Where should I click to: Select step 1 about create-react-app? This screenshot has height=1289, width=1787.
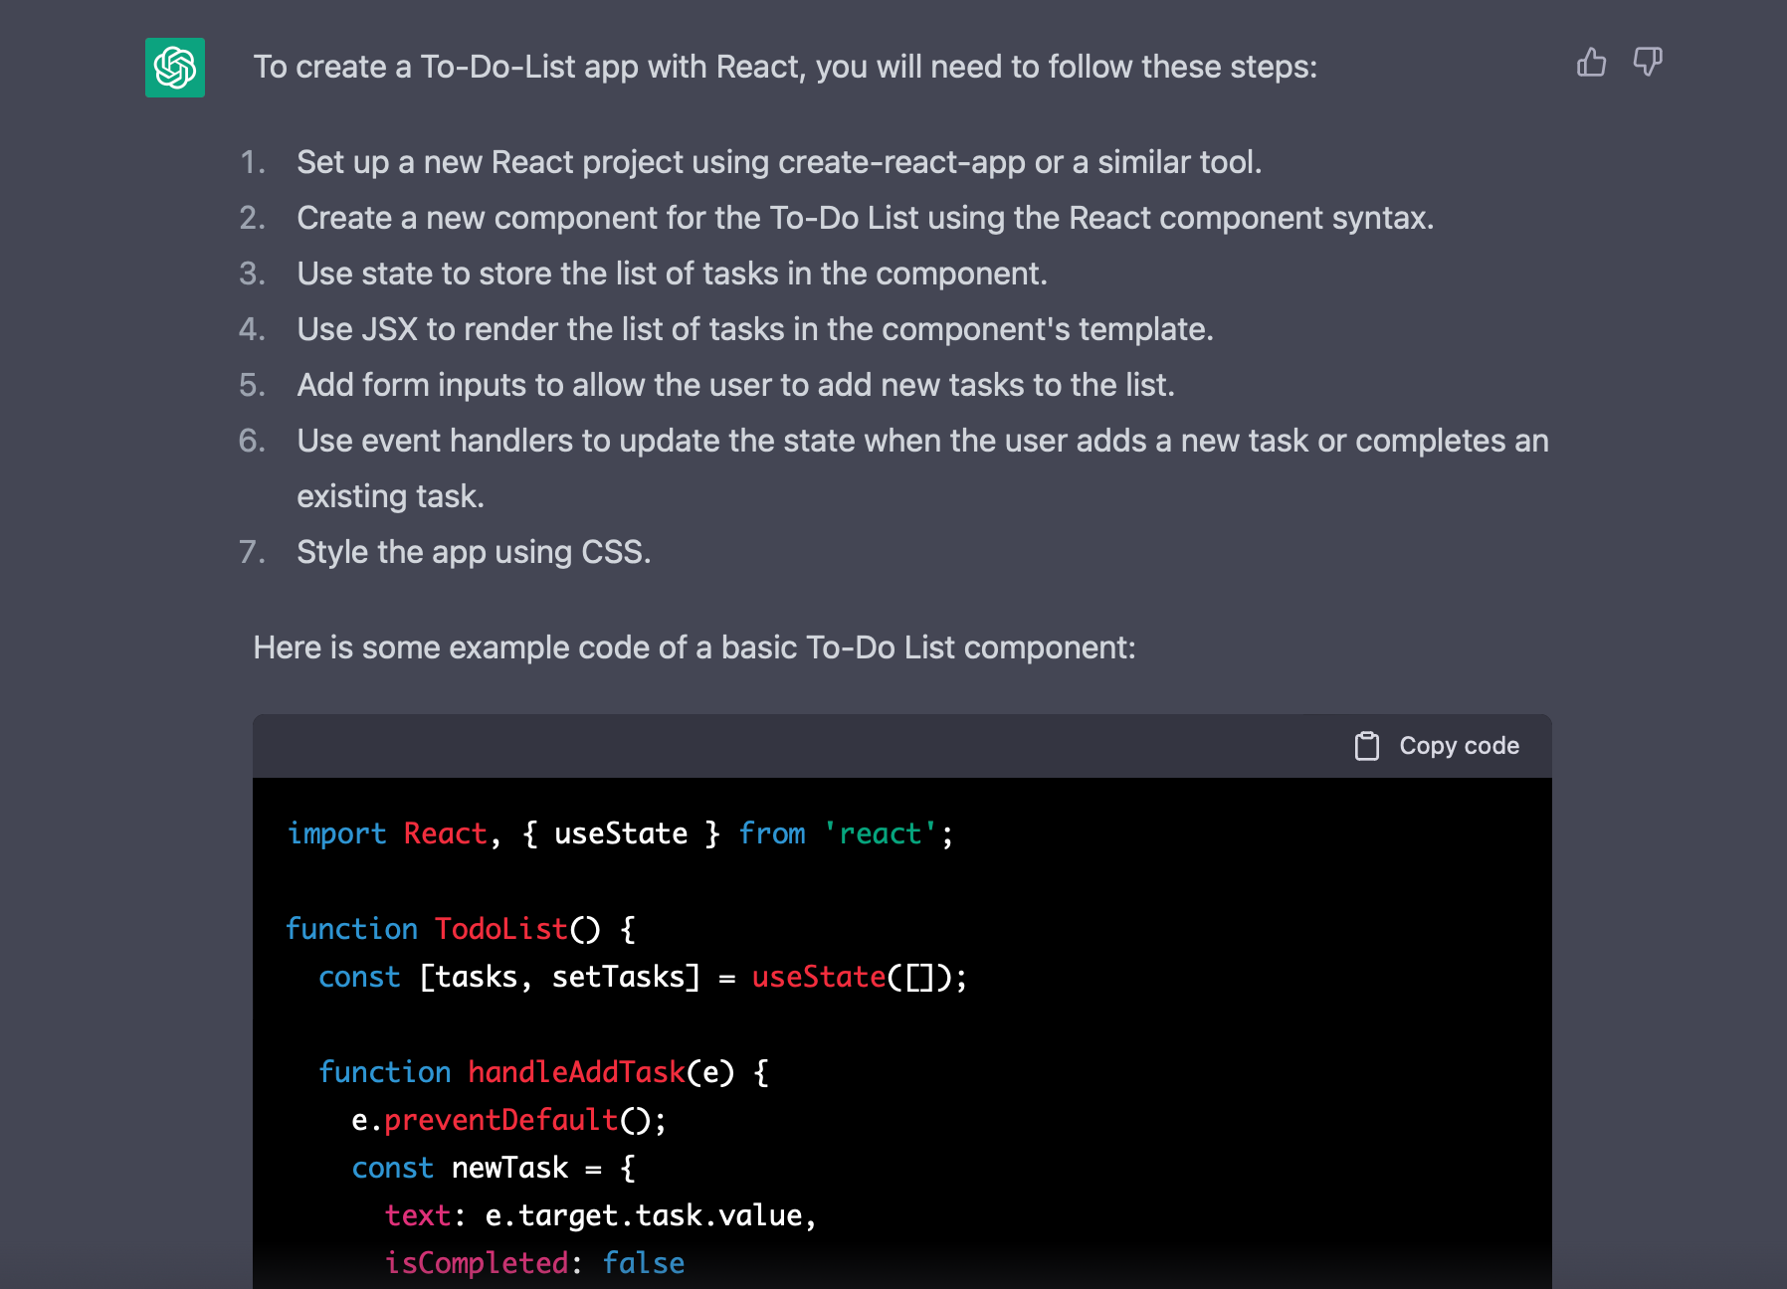click(778, 162)
